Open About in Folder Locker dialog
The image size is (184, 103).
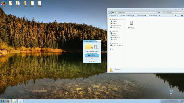[x=92, y=58]
